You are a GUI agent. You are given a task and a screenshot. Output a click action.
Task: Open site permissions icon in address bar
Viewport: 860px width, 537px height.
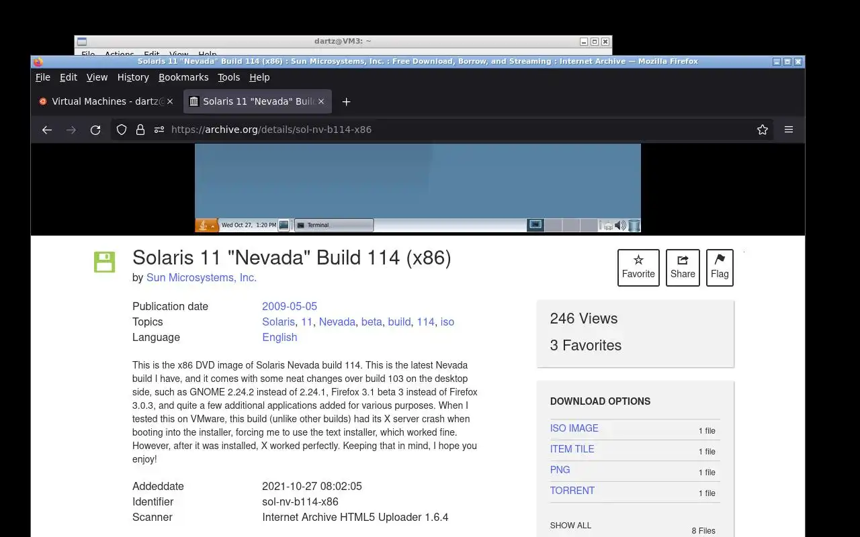[x=159, y=130]
